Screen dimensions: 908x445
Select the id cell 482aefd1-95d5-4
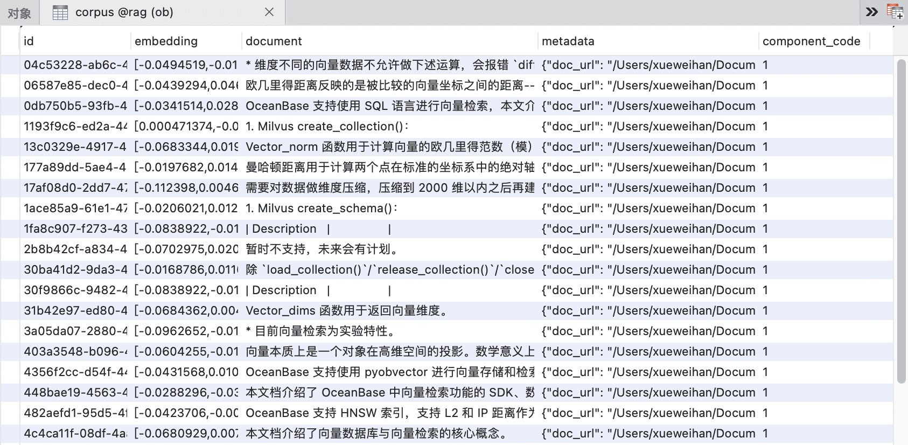pyautogui.click(x=75, y=413)
